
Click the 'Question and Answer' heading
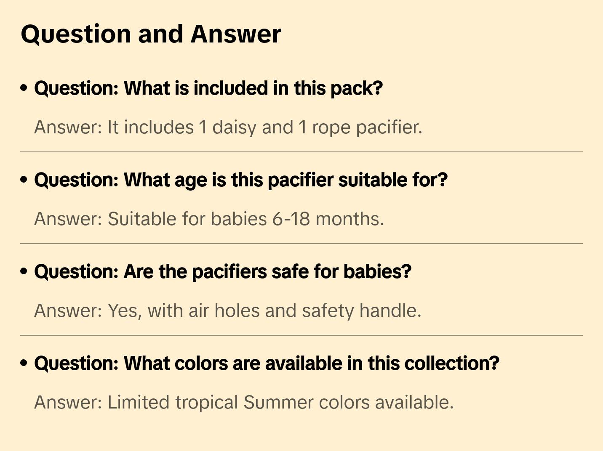pyautogui.click(x=151, y=34)
